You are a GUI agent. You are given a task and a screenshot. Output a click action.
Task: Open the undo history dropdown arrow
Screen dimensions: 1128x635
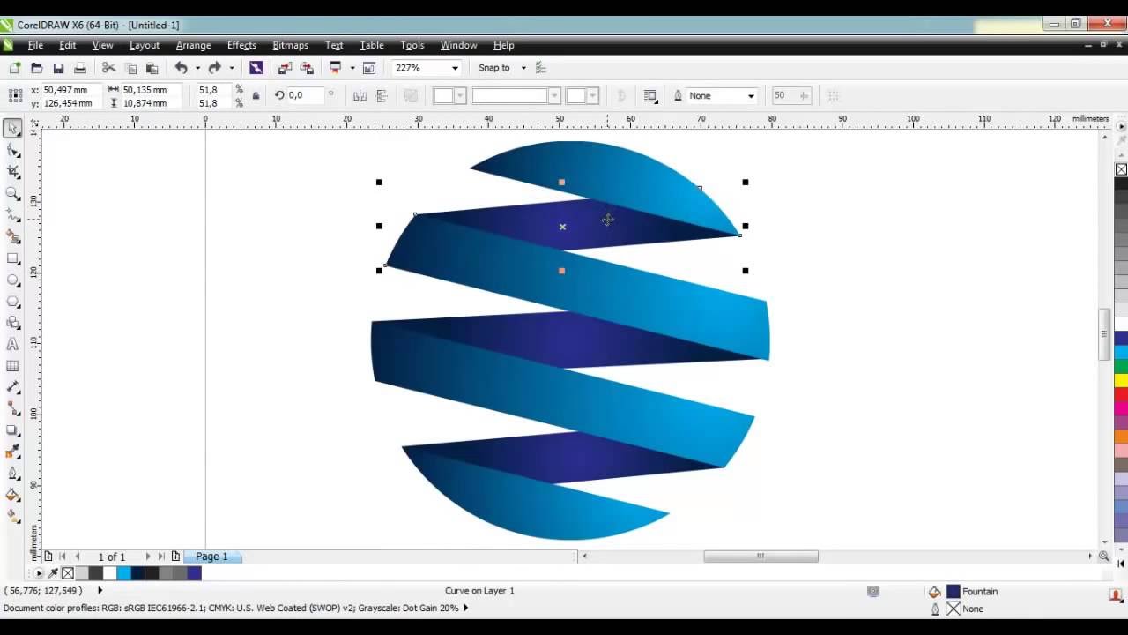click(197, 68)
